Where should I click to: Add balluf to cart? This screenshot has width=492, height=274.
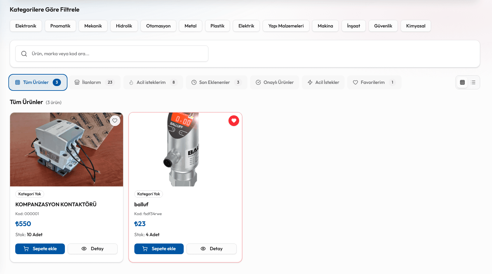click(x=159, y=249)
